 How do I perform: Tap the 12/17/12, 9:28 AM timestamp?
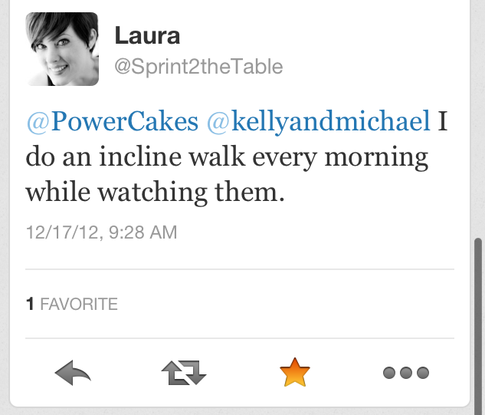tap(101, 232)
